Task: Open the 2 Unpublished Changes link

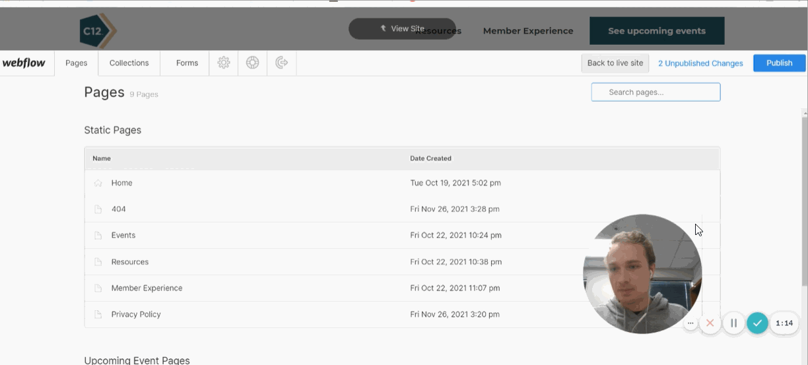Action: pyautogui.click(x=700, y=63)
